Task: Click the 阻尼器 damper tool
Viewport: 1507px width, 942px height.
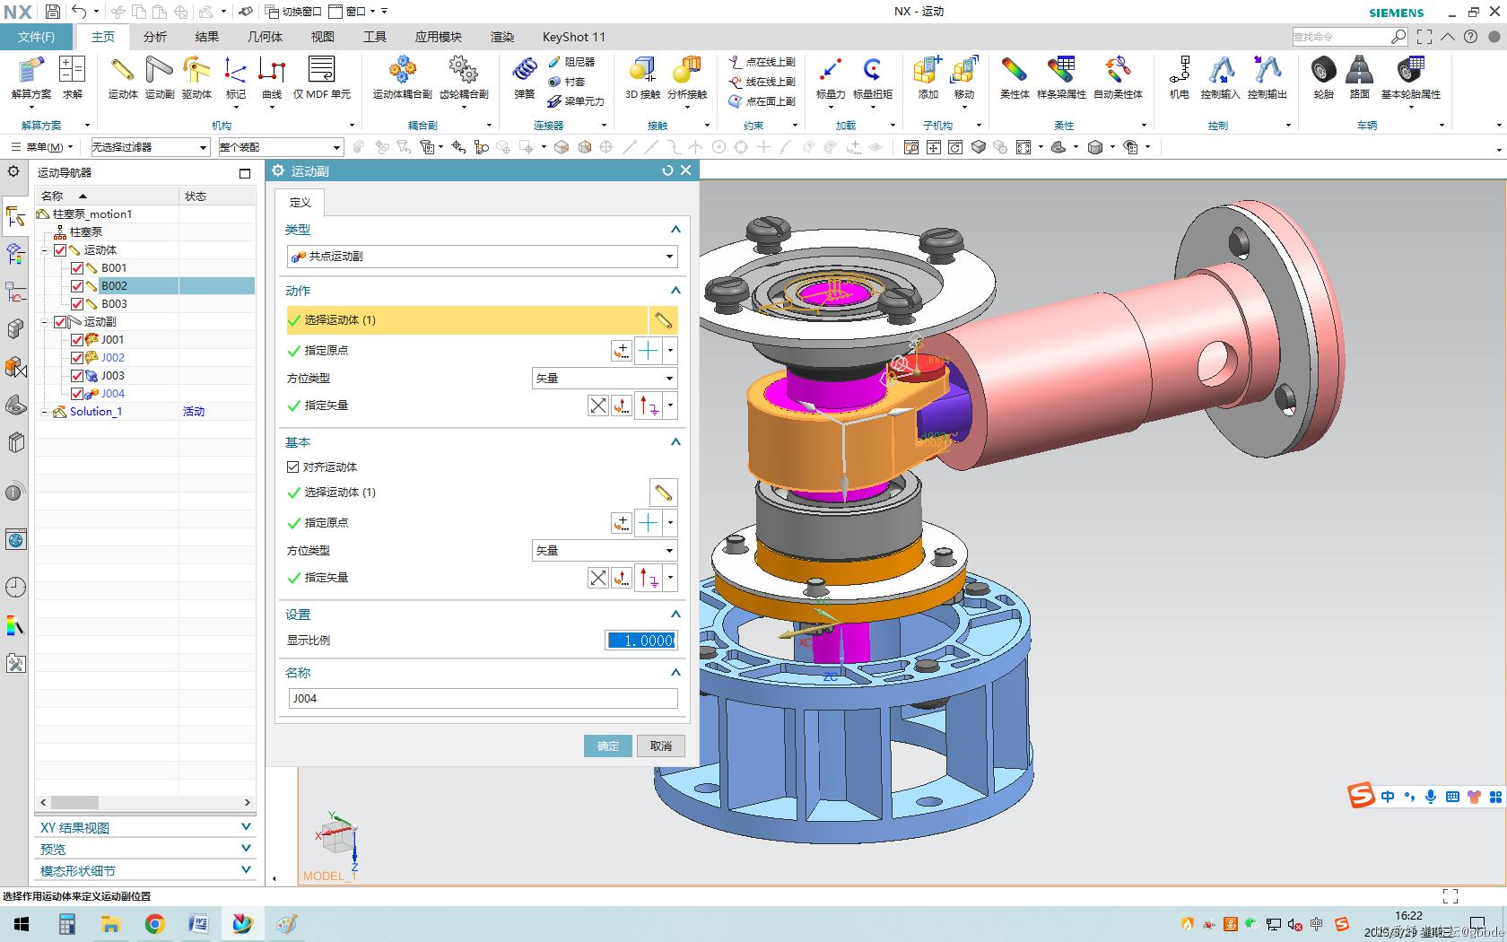Action: tap(572, 62)
